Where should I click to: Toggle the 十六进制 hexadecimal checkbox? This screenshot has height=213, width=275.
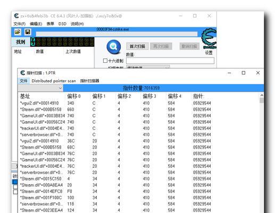tap(105, 61)
